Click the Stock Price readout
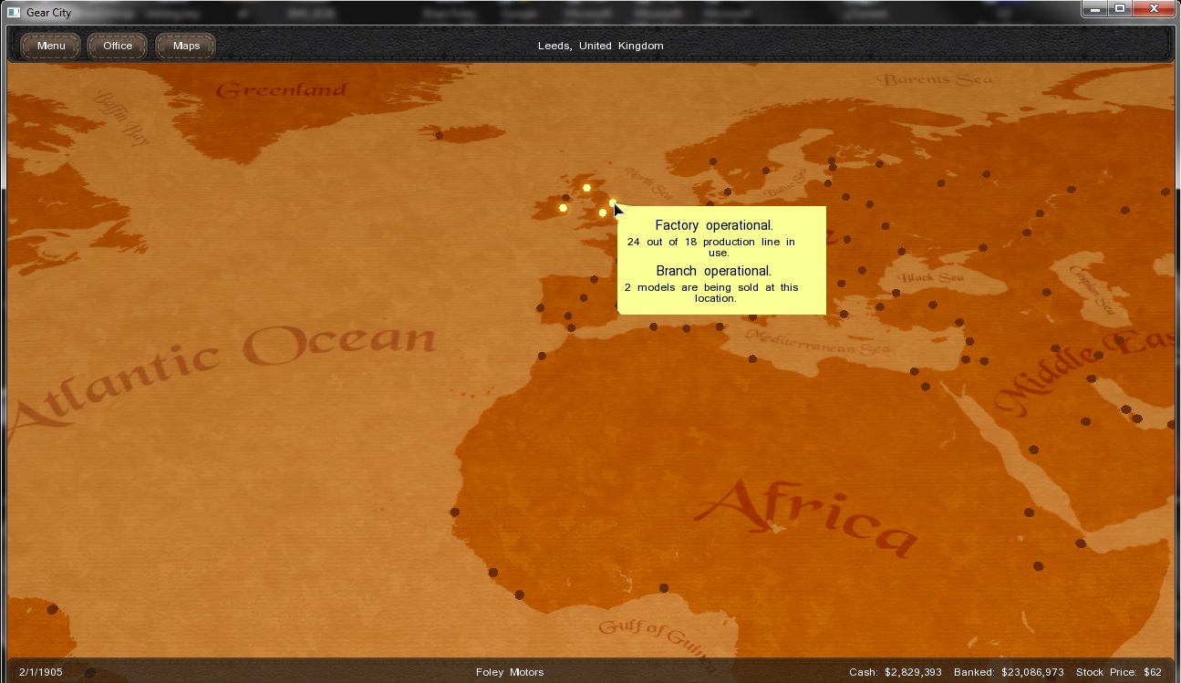Screen dimensions: 1181x683 1118,672
